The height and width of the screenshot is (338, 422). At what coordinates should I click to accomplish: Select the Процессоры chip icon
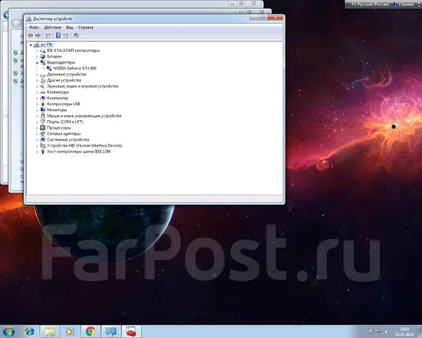point(42,128)
